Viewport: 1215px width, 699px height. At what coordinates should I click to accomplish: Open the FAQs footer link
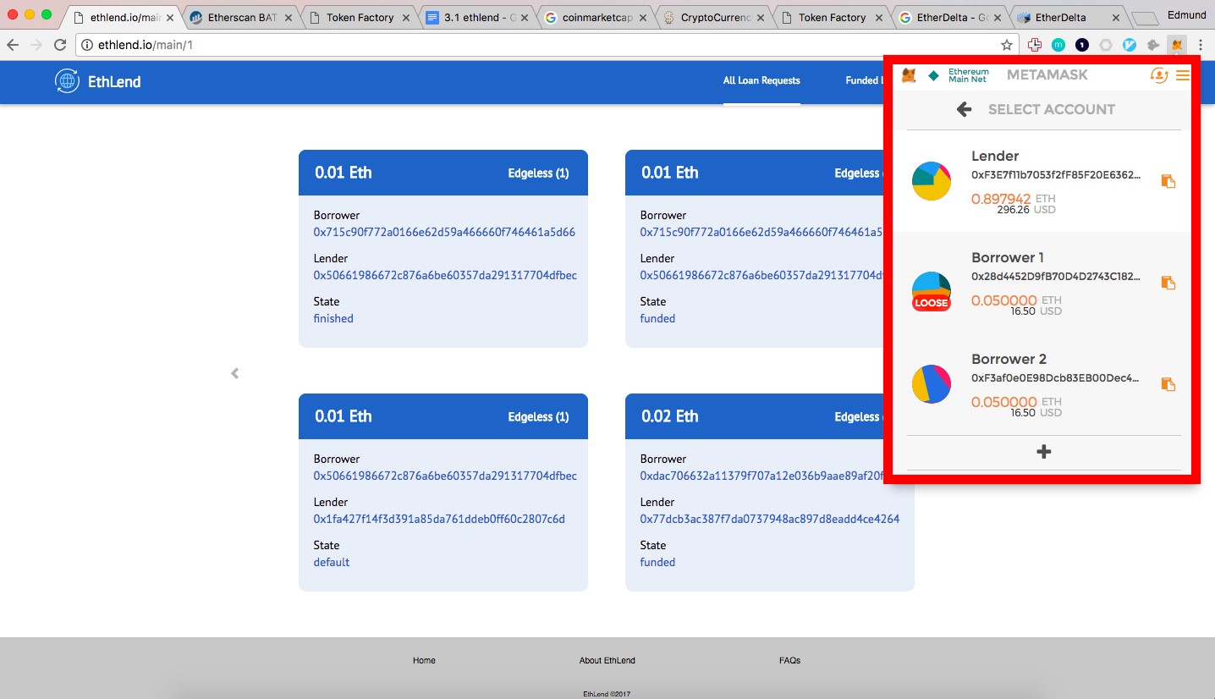pyautogui.click(x=789, y=660)
